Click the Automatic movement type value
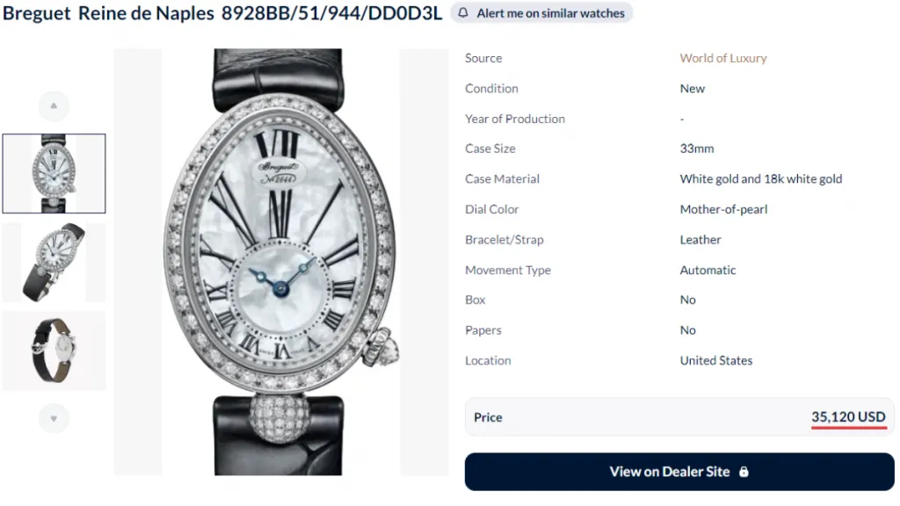Image resolution: width=900 pixels, height=506 pixels. click(708, 270)
